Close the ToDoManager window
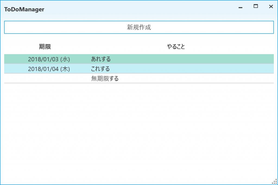 pos(271,7)
